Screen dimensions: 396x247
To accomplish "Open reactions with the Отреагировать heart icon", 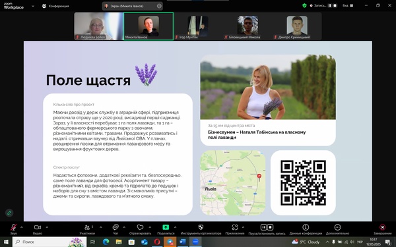I will point(140,229).
